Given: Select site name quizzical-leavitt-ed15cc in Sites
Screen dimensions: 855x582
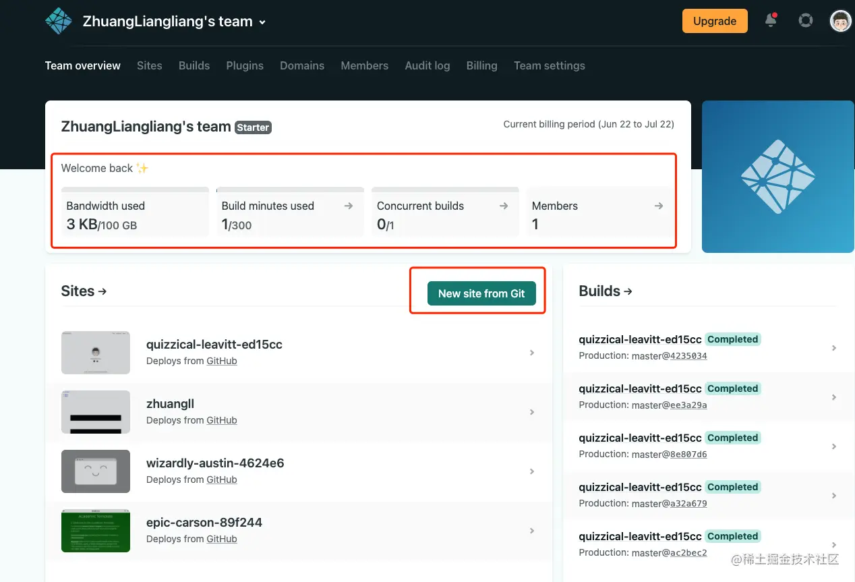Looking at the screenshot, I should pyautogui.click(x=214, y=345).
